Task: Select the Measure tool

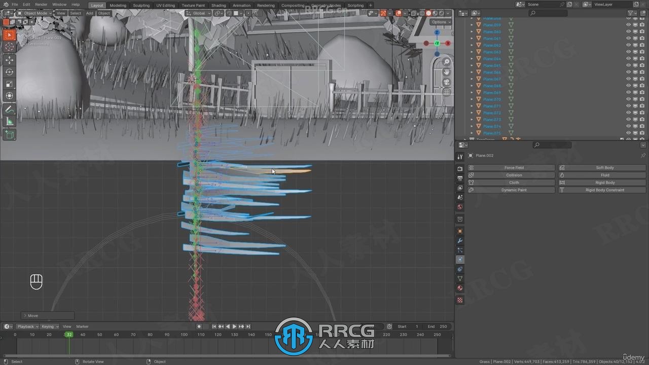Action: (9, 122)
